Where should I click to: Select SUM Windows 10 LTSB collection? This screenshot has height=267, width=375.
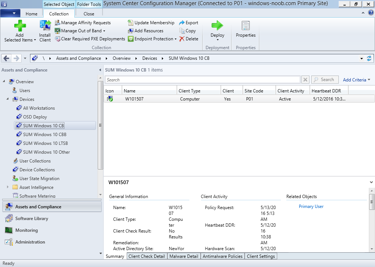45,143
